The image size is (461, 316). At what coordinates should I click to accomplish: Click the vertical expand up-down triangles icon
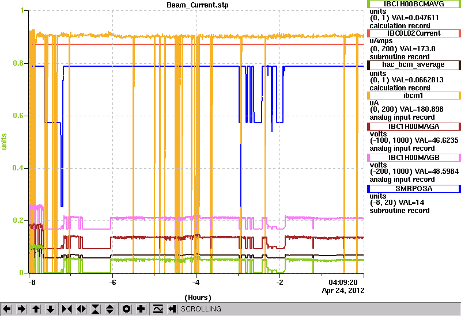click(110, 309)
